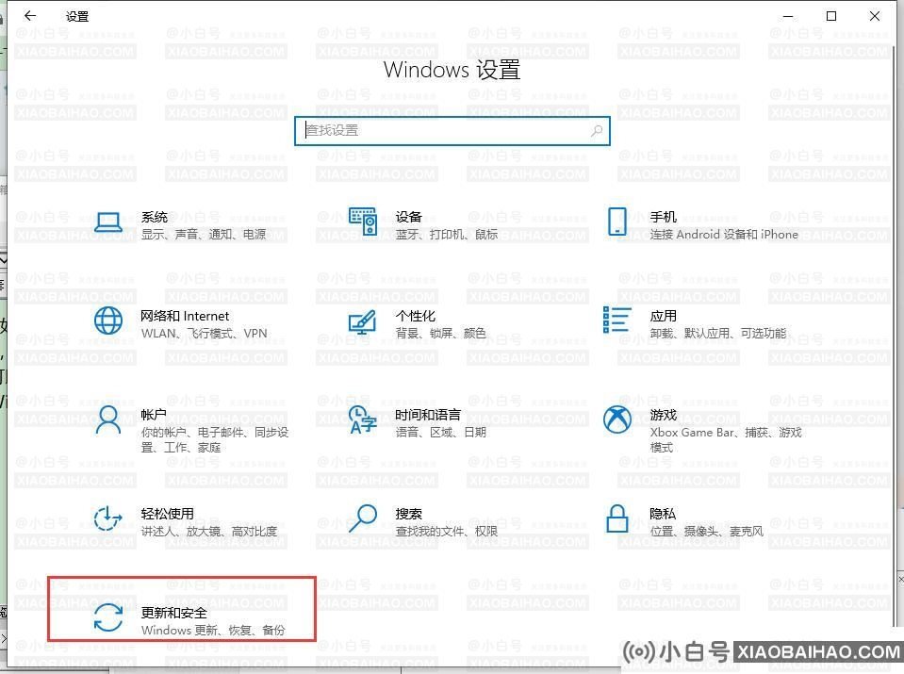
Task: Click text Xbox Game Bar、捕获、游戏模式
Action: (x=726, y=439)
